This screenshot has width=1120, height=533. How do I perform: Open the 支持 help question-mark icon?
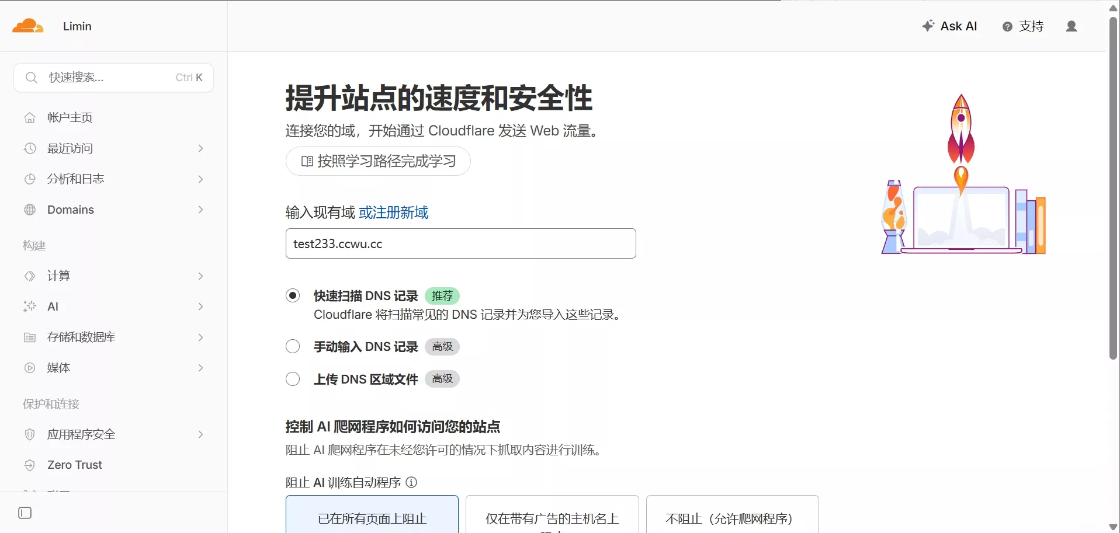point(1007,26)
